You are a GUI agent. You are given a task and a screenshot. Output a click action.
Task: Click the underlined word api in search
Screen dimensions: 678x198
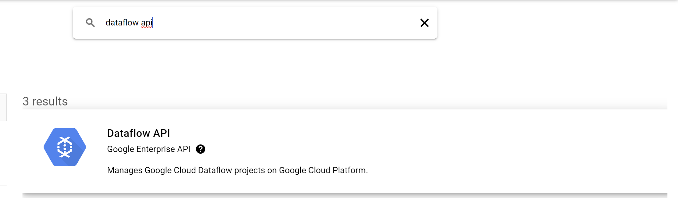pyautogui.click(x=147, y=23)
